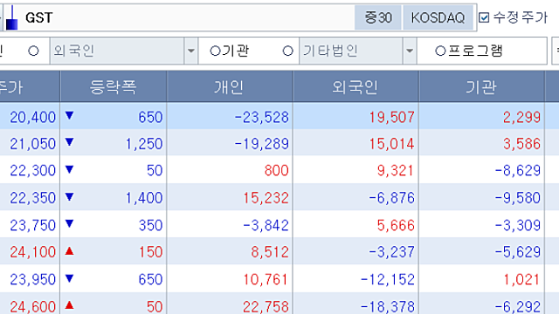Image resolution: width=559 pixels, height=314 pixels.
Task: Click the down arrow in the 21,050 row
Action: click(70, 142)
